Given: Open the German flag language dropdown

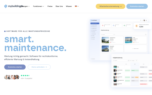Looking at the screenshot, I should pyautogui.click(x=77, y=6).
